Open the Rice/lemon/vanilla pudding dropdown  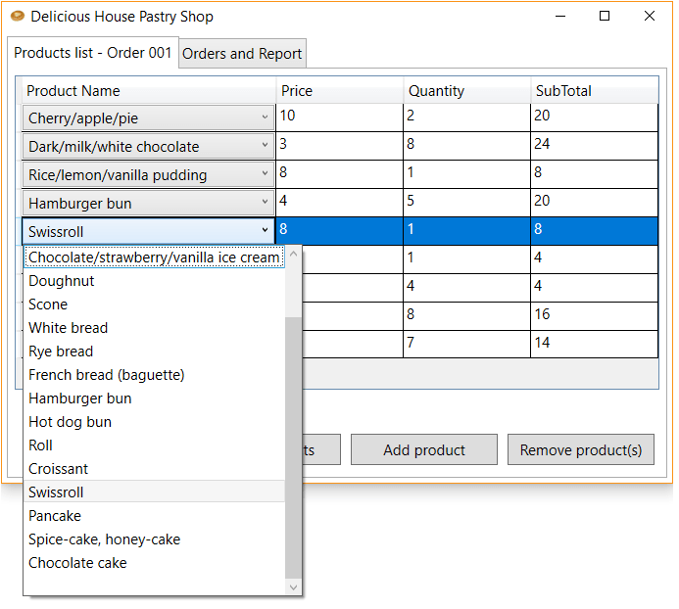tap(265, 175)
